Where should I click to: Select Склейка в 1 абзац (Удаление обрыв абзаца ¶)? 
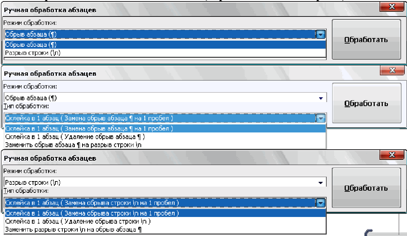[165, 137]
